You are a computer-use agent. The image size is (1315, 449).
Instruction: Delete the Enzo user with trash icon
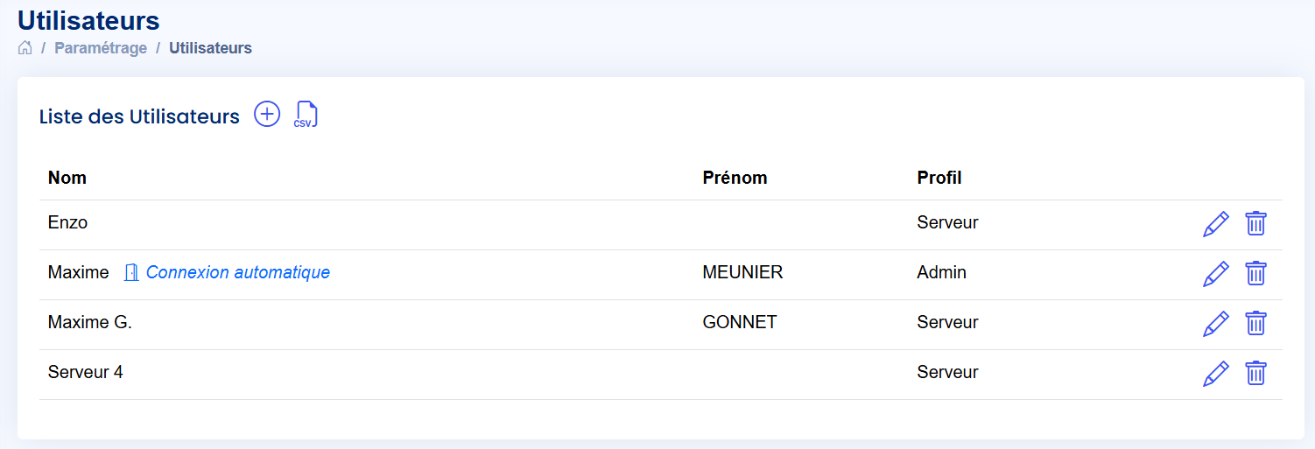point(1255,224)
